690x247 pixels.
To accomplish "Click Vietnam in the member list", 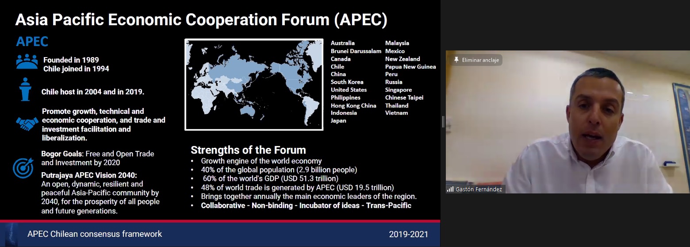I will (x=397, y=113).
